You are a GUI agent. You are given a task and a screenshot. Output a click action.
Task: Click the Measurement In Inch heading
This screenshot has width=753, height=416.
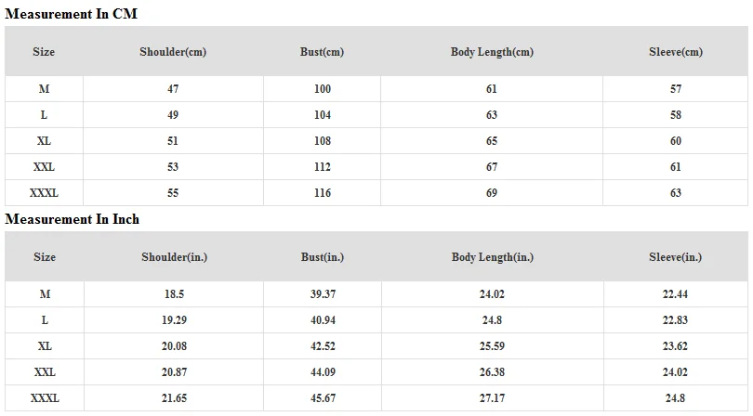72,219
